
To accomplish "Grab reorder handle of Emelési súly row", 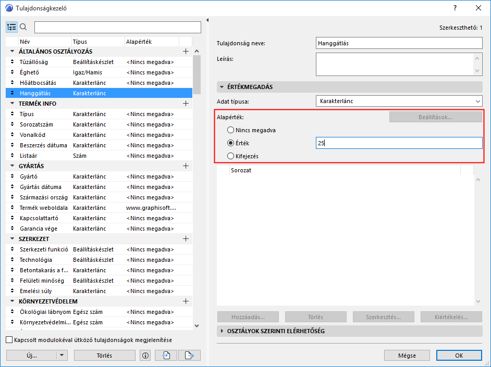I will pyautogui.click(x=12, y=291).
